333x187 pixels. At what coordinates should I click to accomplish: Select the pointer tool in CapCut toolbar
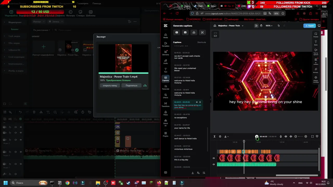coord(256,26)
